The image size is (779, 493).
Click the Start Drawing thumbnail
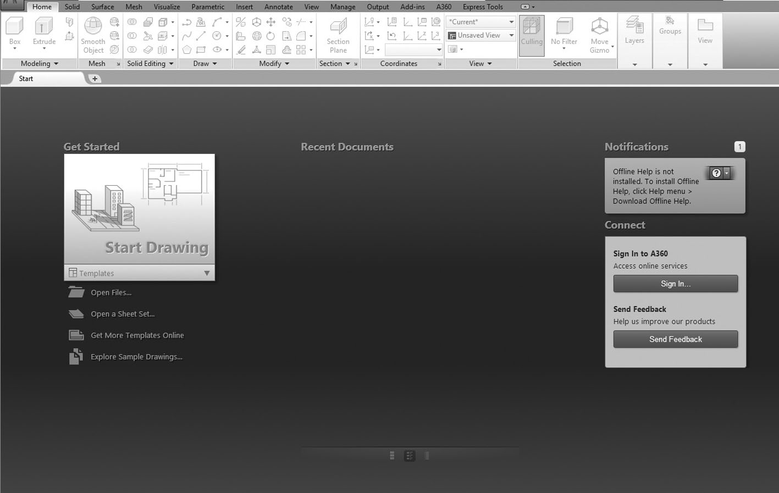[139, 209]
